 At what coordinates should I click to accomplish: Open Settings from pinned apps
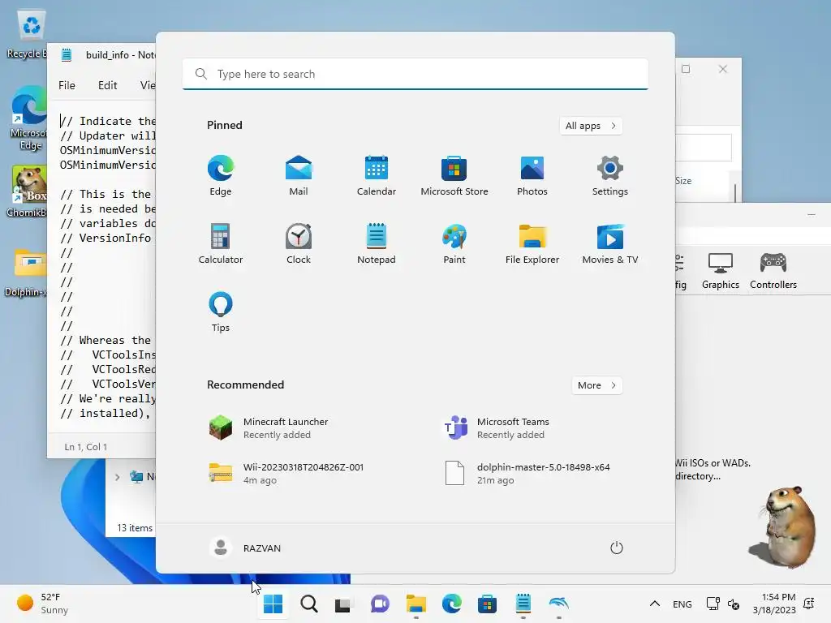[x=610, y=175]
